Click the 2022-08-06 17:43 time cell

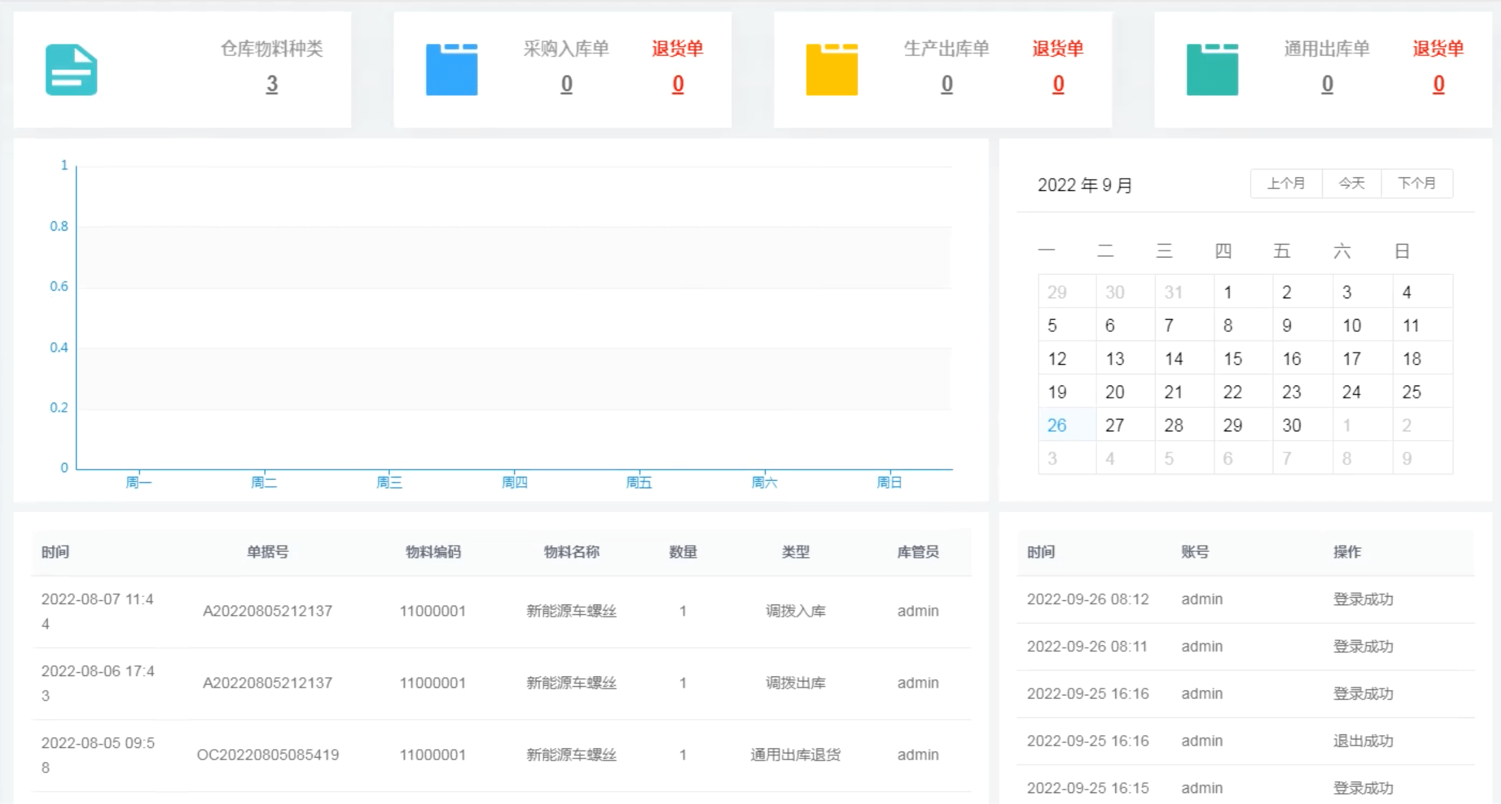pos(98,683)
